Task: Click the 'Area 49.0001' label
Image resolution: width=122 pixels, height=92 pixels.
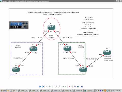Action: pyautogui.click(x=51, y=36)
